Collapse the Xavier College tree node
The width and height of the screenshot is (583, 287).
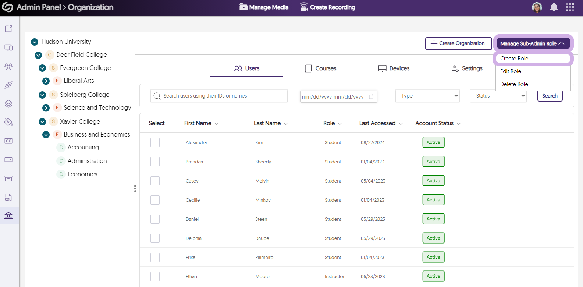tap(42, 122)
